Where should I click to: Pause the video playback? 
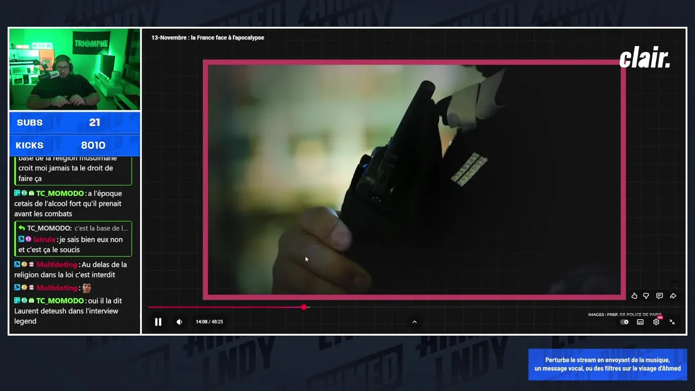158,322
